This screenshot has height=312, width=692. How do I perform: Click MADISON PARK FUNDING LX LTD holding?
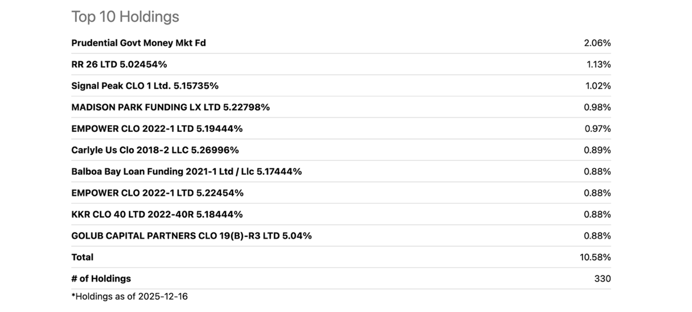click(x=170, y=107)
